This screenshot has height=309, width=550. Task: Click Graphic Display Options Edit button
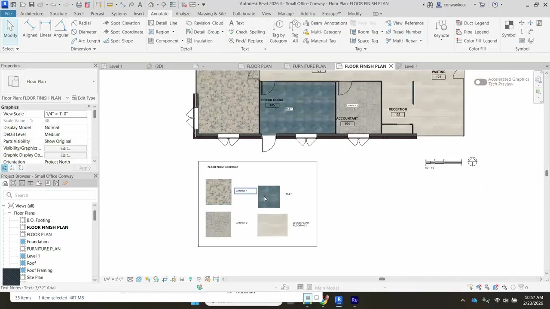65,155
